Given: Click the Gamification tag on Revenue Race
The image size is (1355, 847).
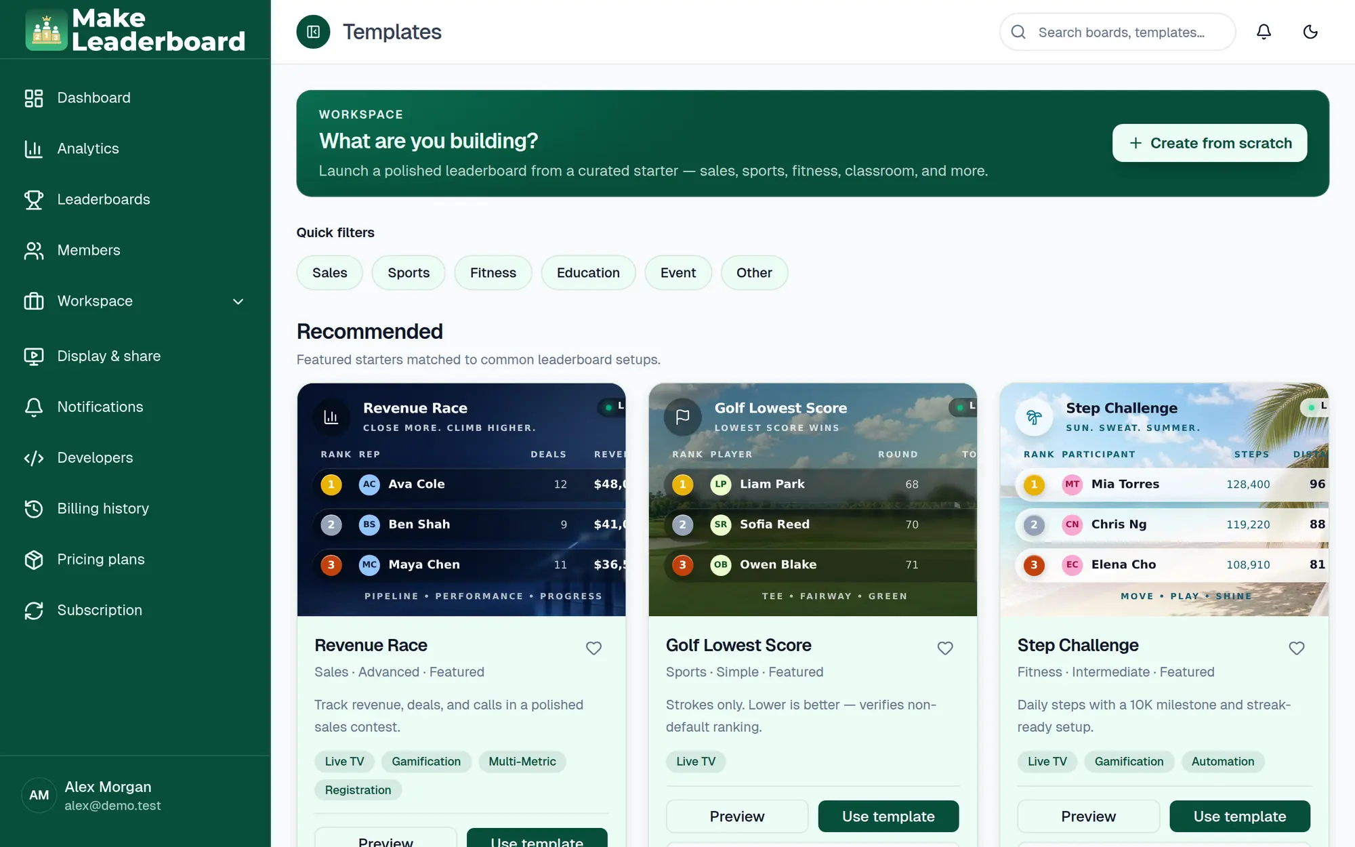Looking at the screenshot, I should [x=426, y=762].
